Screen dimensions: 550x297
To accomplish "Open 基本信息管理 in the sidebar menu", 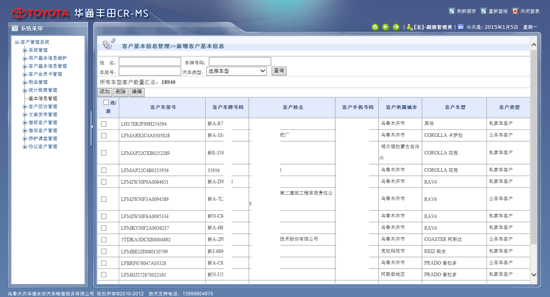I will 43,98.
